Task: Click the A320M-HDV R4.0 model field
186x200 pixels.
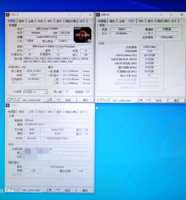Action: tap(46, 124)
